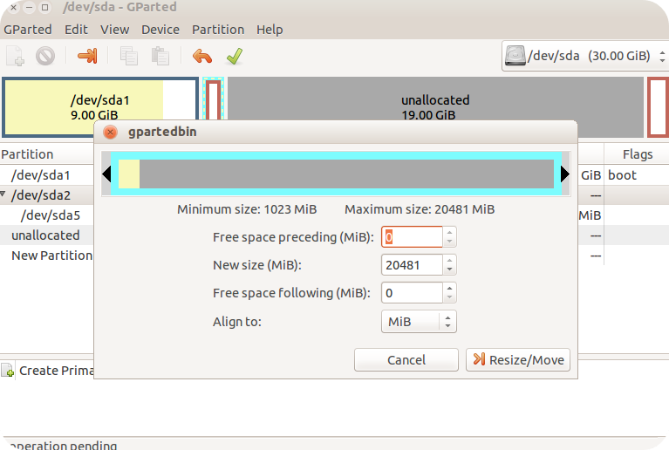Viewport: 669px width, 450px height.
Task: Open the View menu
Action: point(115,30)
